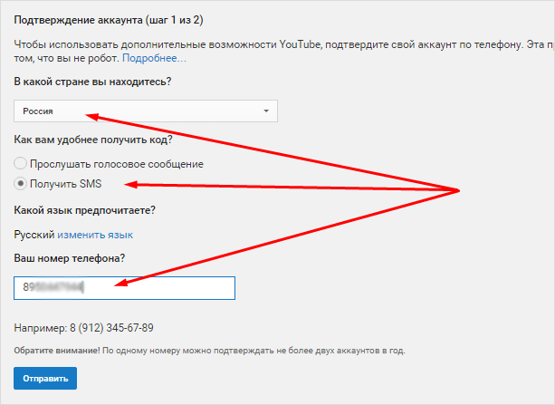Click the example number 8 (912) 345-67-89
The width and height of the screenshot is (555, 405).
[111, 328]
